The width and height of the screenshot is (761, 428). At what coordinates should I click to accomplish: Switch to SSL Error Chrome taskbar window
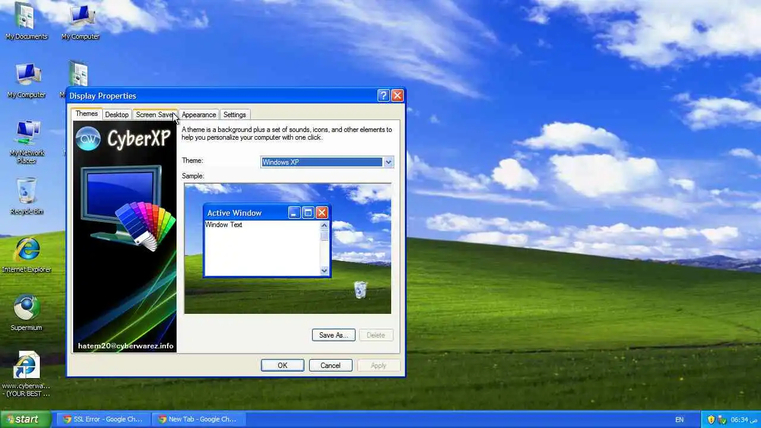click(103, 419)
